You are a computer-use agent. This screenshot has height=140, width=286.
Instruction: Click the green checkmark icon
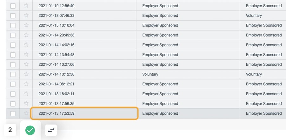[x=30, y=130]
